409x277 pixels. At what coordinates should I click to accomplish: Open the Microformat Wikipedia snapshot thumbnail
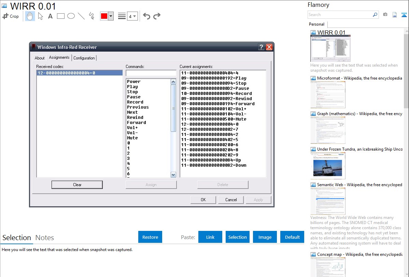(328, 95)
